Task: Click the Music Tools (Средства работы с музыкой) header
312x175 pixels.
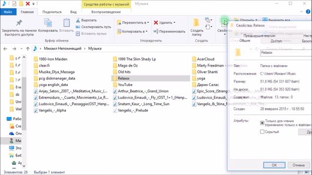Action: (106, 4)
